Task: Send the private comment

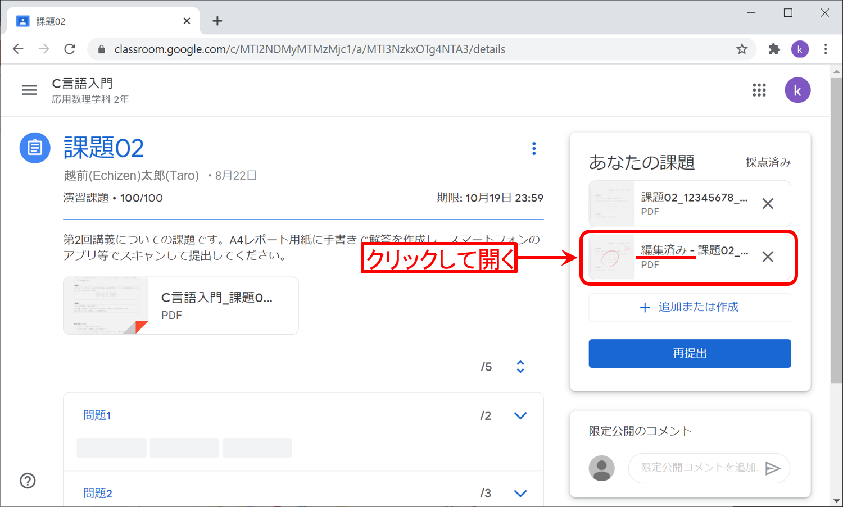Action: pyautogui.click(x=773, y=468)
